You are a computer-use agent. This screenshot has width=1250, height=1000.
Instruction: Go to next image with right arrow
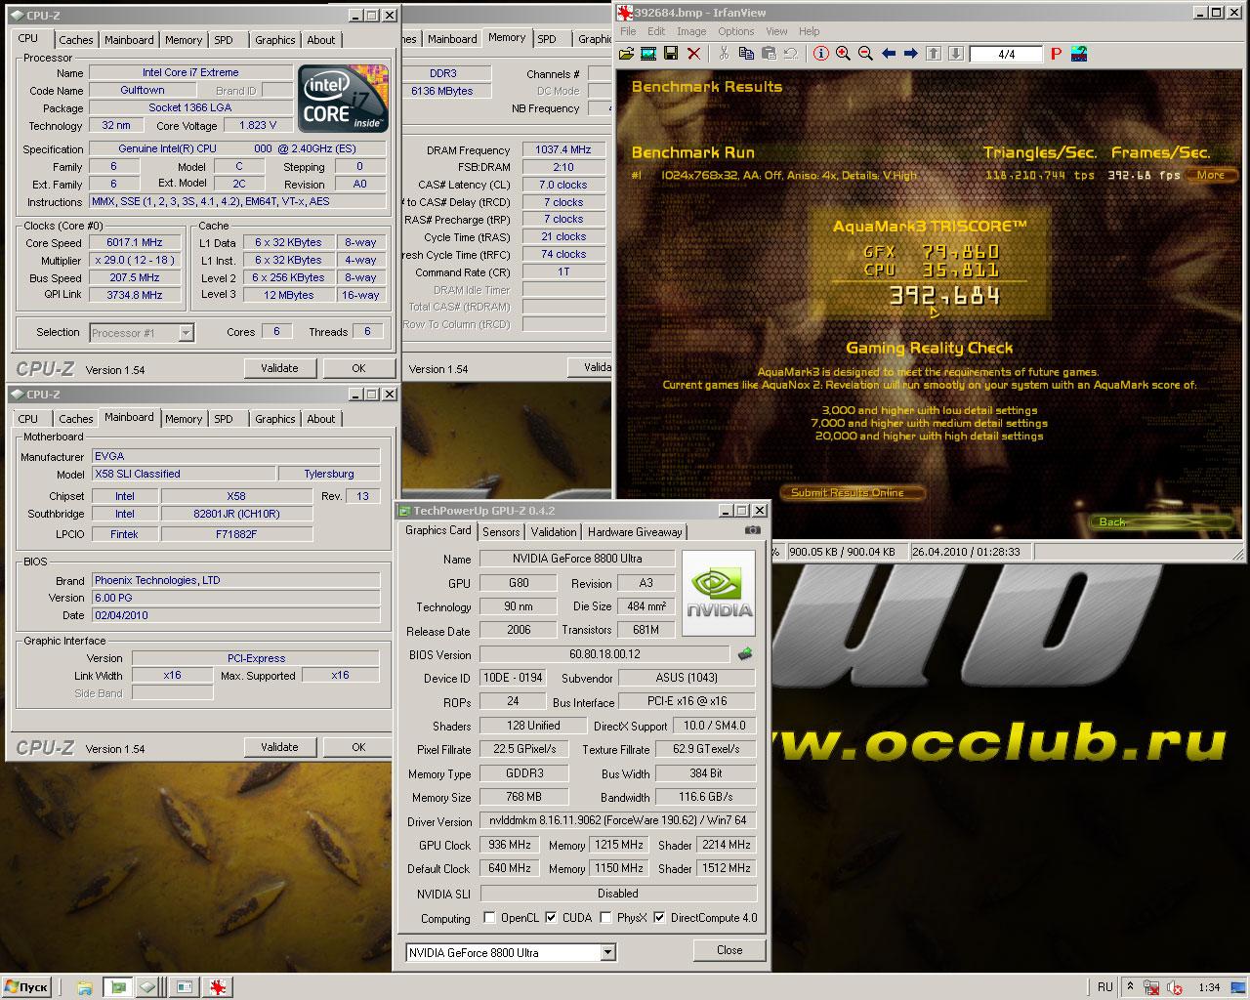point(910,54)
